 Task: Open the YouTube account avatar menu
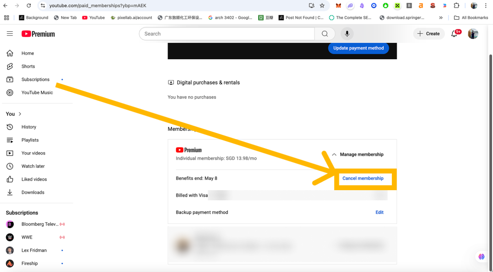click(x=473, y=34)
